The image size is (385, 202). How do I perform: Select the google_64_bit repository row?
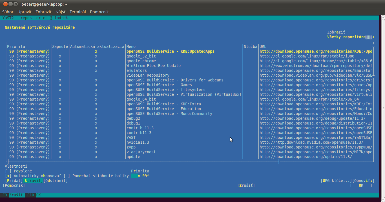tap(190, 99)
